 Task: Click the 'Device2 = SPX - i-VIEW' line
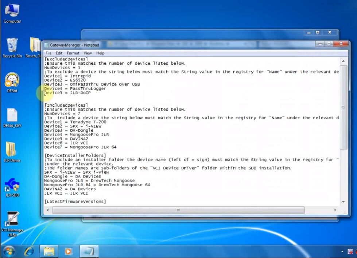pyautogui.click(x=73, y=126)
